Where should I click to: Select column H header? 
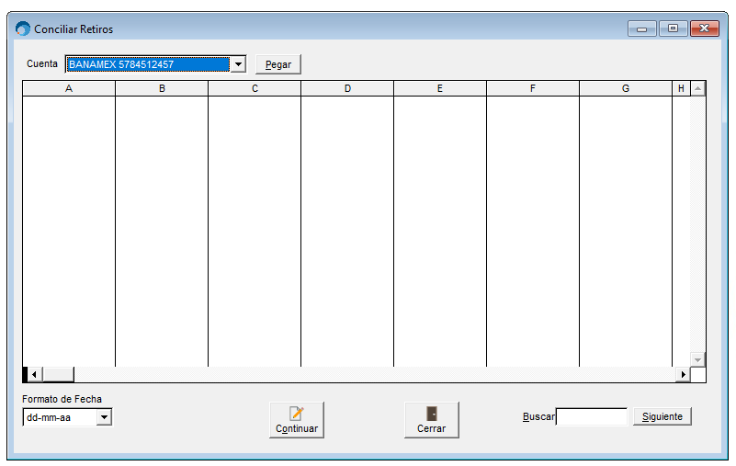681,88
